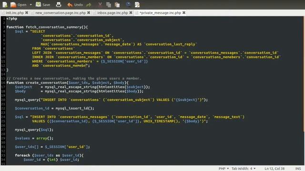Click the INSERT INTO `conversations` query line
Image resolution: width=305 pixels, height=171 pixels.
pos(111,100)
